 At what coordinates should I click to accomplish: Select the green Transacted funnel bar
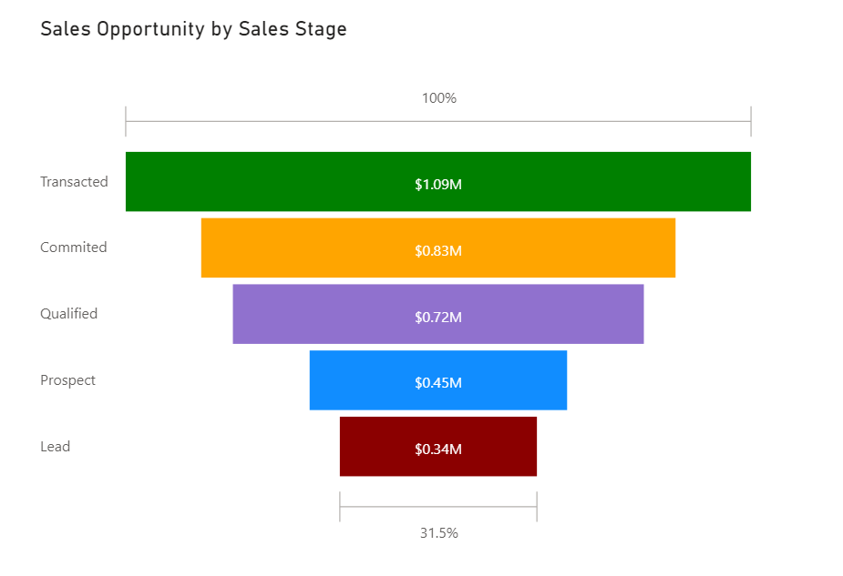click(x=273, y=182)
